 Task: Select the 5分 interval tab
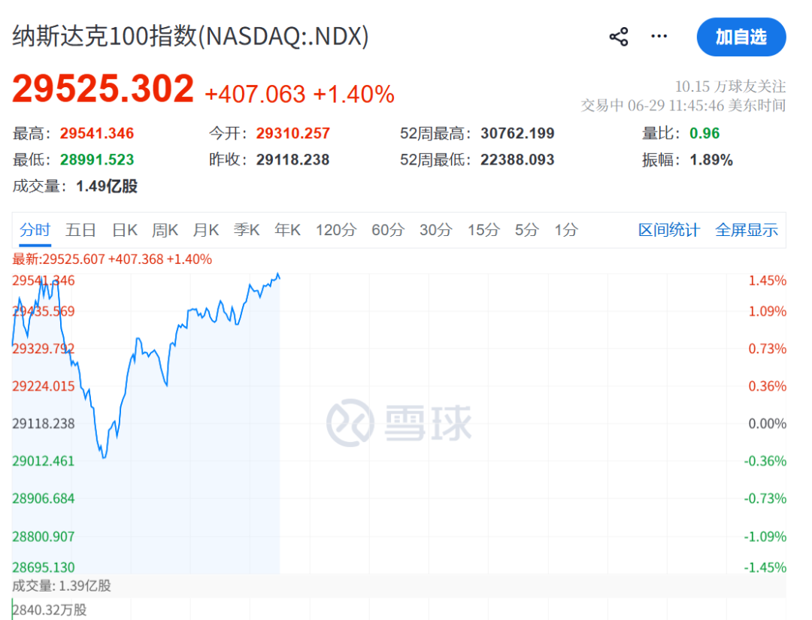coord(526,229)
